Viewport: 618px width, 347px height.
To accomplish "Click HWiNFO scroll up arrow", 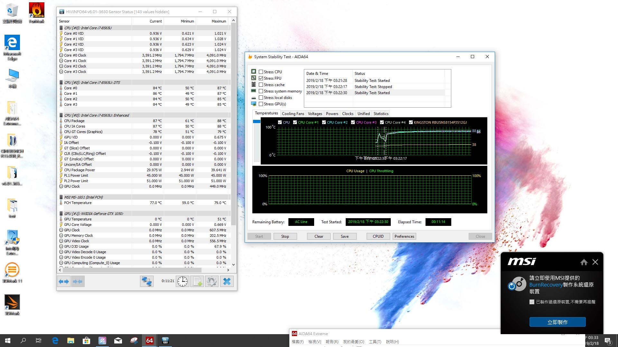I will click(233, 21).
